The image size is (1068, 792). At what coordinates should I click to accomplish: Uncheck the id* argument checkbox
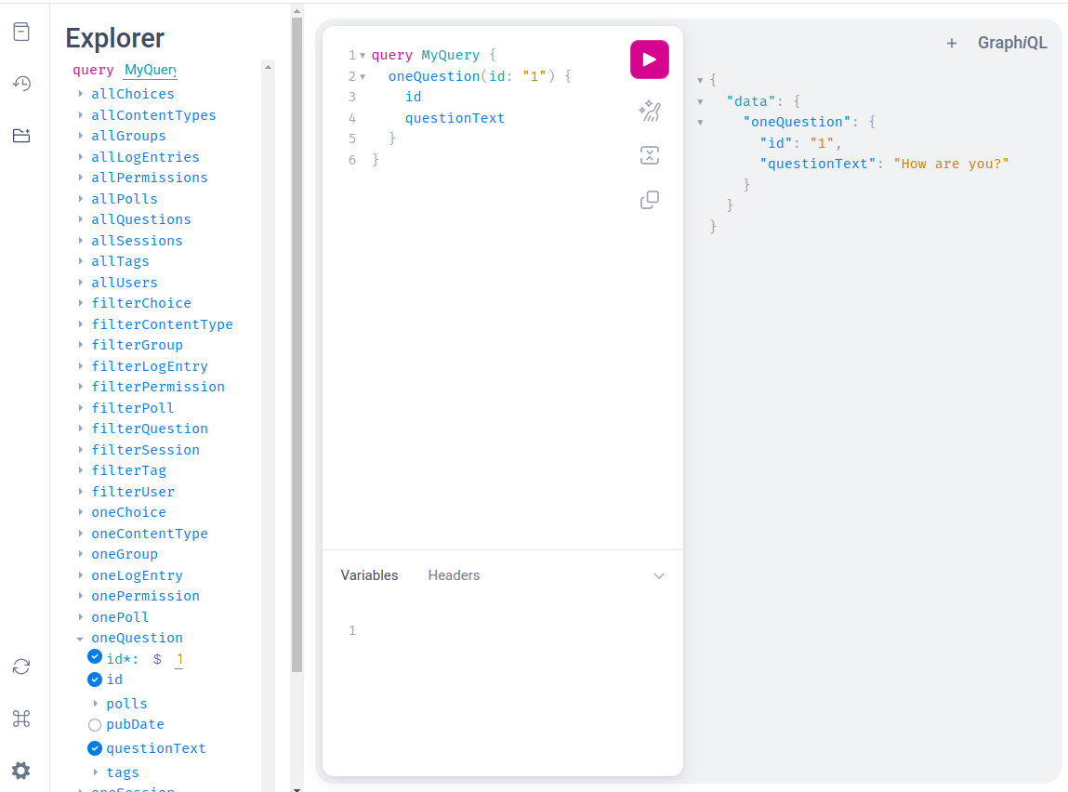pos(95,656)
